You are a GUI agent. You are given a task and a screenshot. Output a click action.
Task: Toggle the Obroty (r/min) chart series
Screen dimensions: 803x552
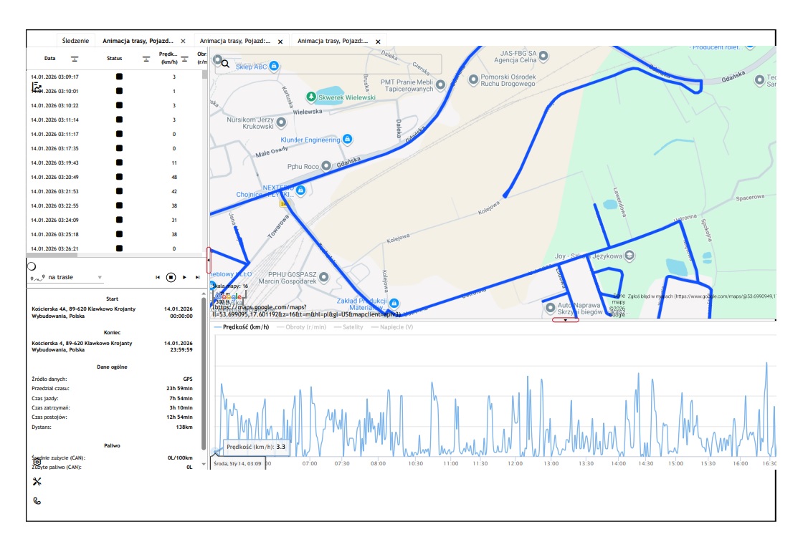(301, 327)
